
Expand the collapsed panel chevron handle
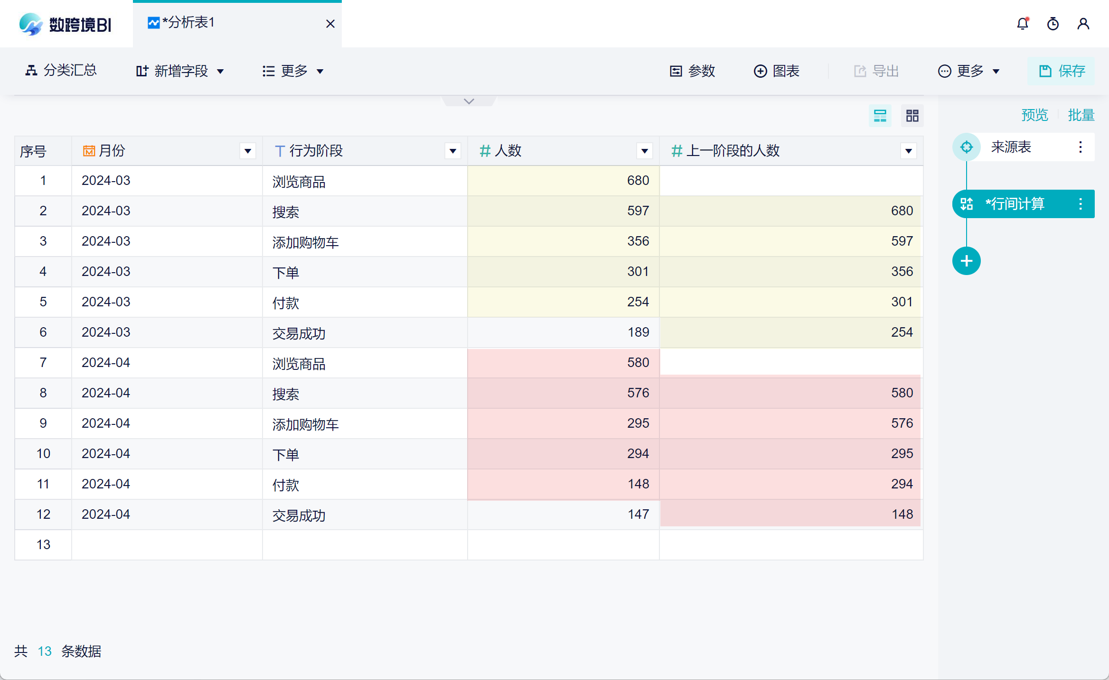(x=469, y=101)
